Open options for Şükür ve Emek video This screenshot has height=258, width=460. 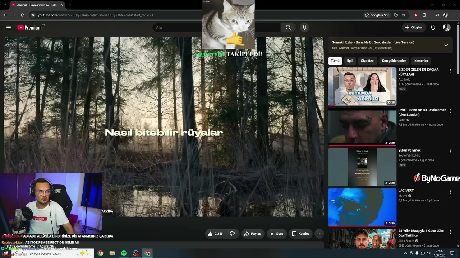click(450, 152)
